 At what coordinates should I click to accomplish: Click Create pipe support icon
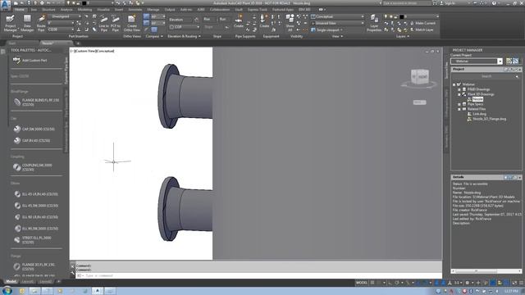tap(239, 20)
